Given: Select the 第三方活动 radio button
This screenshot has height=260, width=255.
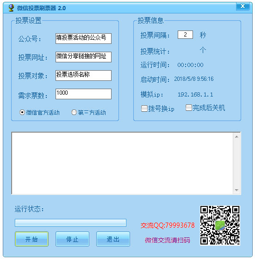Looking at the screenshot, I should pyautogui.click(x=74, y=112).
